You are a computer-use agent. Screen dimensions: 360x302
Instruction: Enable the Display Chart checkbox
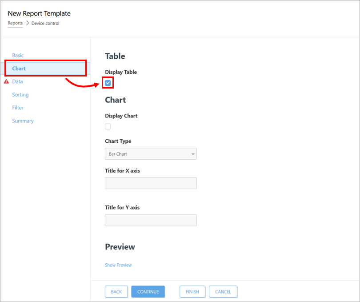click(108, 126)
